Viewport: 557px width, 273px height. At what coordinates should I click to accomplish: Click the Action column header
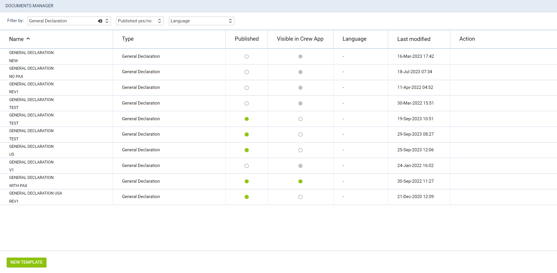(x=467, y=39)
